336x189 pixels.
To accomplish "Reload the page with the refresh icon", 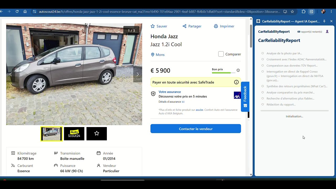I will click(x=17, y=12).
